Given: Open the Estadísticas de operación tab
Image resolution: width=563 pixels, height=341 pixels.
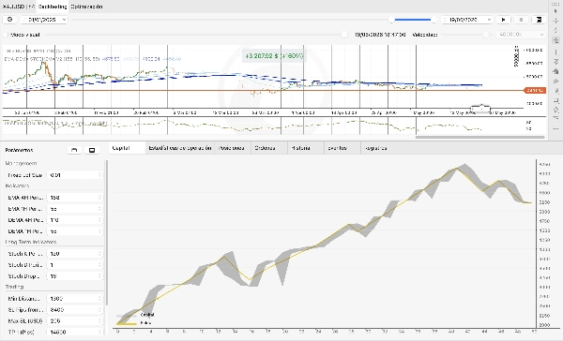Looking at the screenshot, I should [x=180, y=148].
